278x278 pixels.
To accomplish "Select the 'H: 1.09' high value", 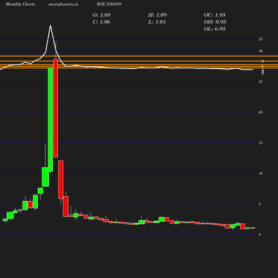I will 157,15.
